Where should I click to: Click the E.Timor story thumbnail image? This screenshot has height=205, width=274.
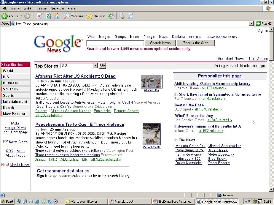click(x=151, y=134)
